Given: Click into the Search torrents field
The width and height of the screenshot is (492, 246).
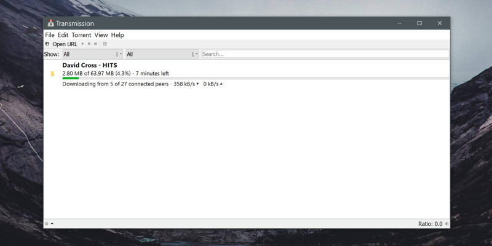Looking at the screenshot, I should (x=325, y=54).
